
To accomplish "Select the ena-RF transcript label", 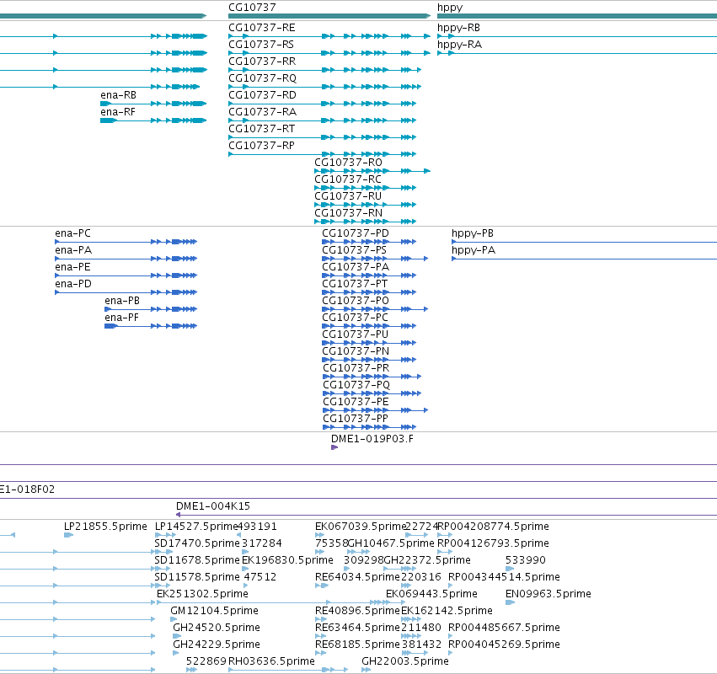I will [x=118, y=112].
